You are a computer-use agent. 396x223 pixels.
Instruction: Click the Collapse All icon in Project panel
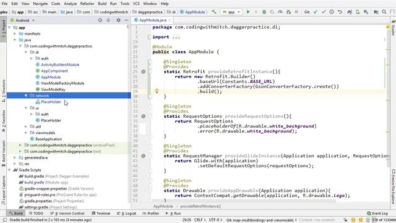click(x=108, y=20)
